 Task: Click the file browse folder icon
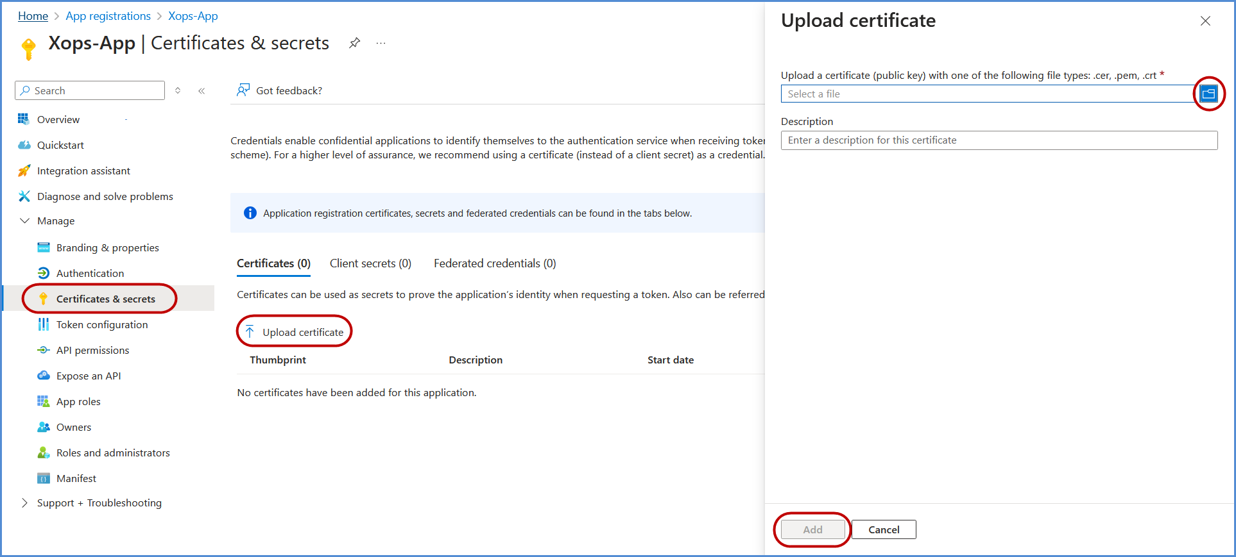[x=1208, y=94]
